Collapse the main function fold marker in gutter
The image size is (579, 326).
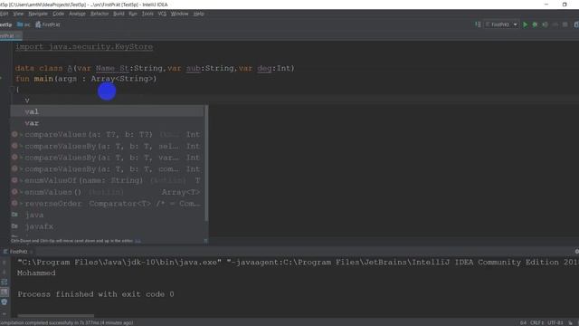coord(12,89)
